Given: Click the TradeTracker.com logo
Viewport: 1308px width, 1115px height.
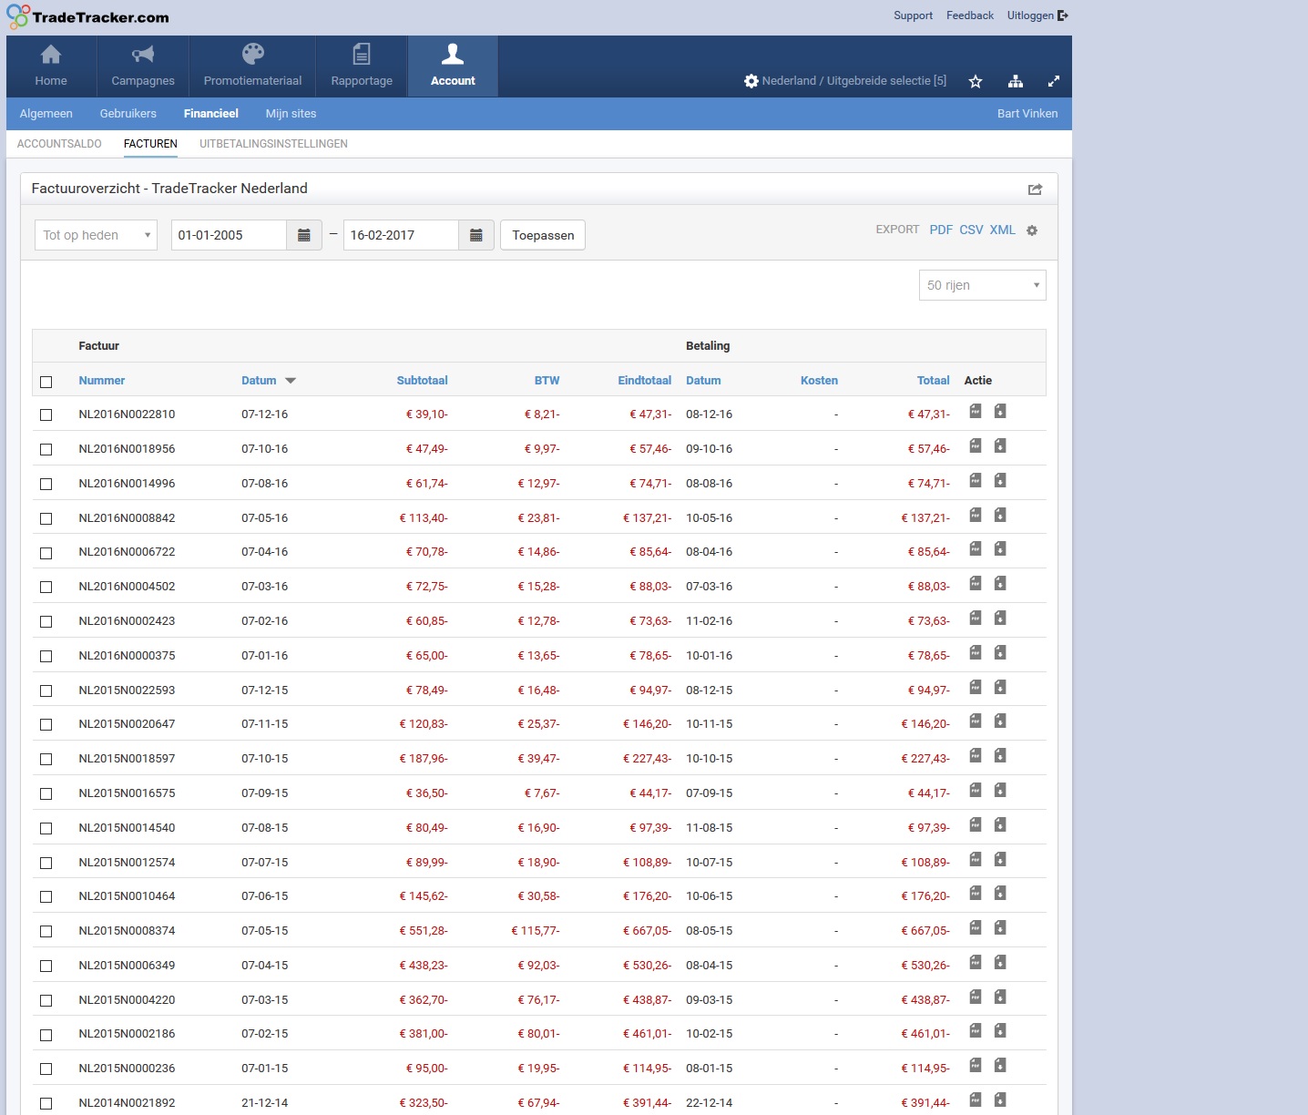Looking at the screenshot, I should pos(87,16).
